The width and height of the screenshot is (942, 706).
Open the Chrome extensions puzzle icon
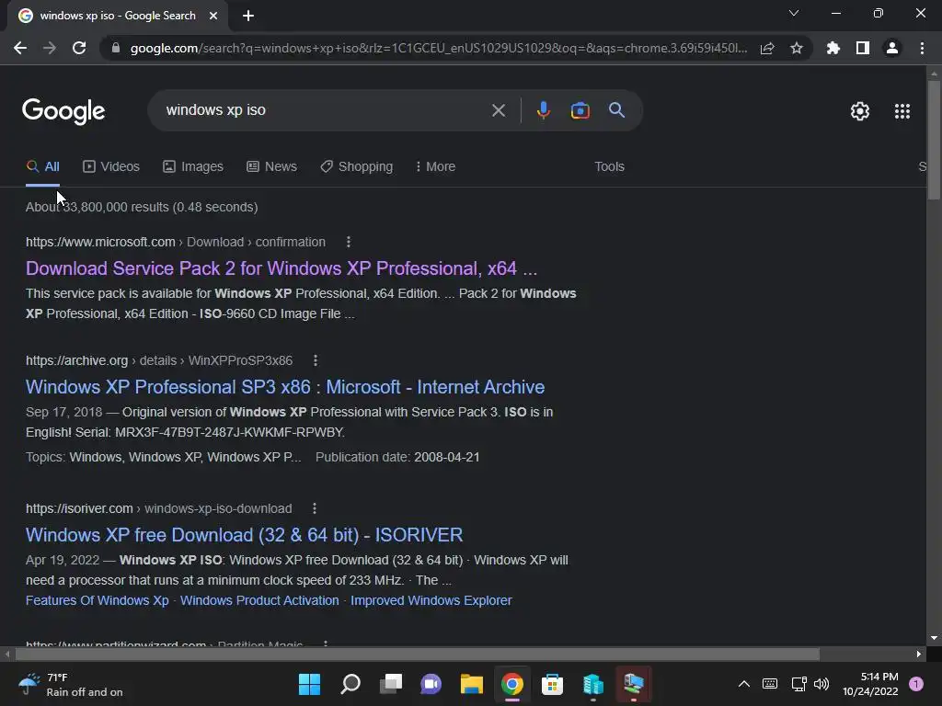coord(833,48)
